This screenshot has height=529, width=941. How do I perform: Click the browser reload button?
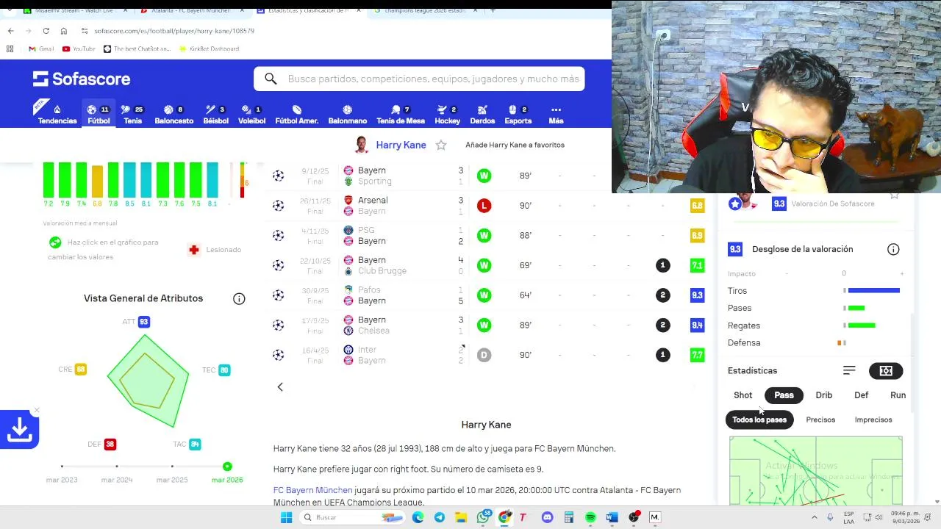click(46, 31)
